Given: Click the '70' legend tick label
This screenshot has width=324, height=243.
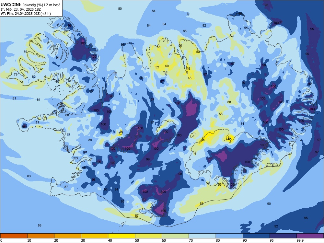Looking at the screenshot, I should tap(191, 240).
